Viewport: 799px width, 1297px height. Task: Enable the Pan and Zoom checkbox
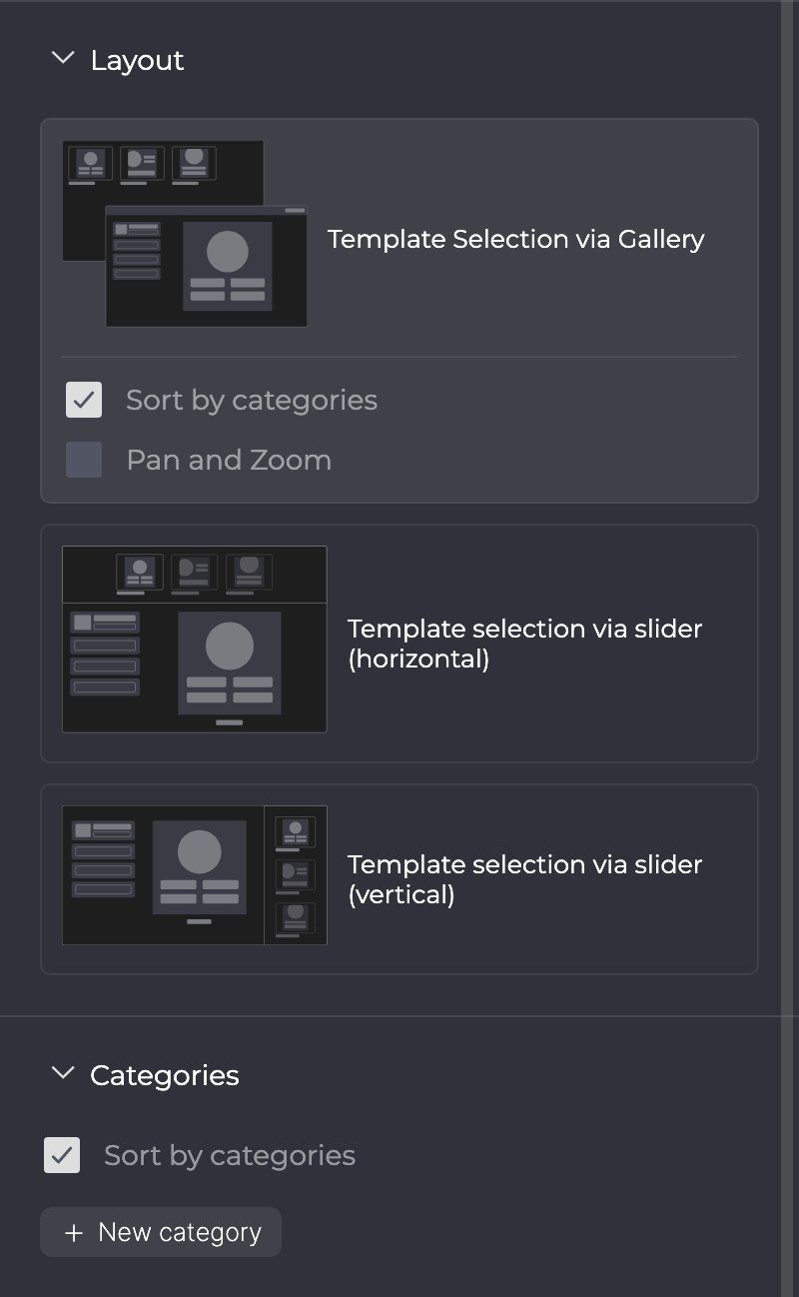tap(84, 460)
